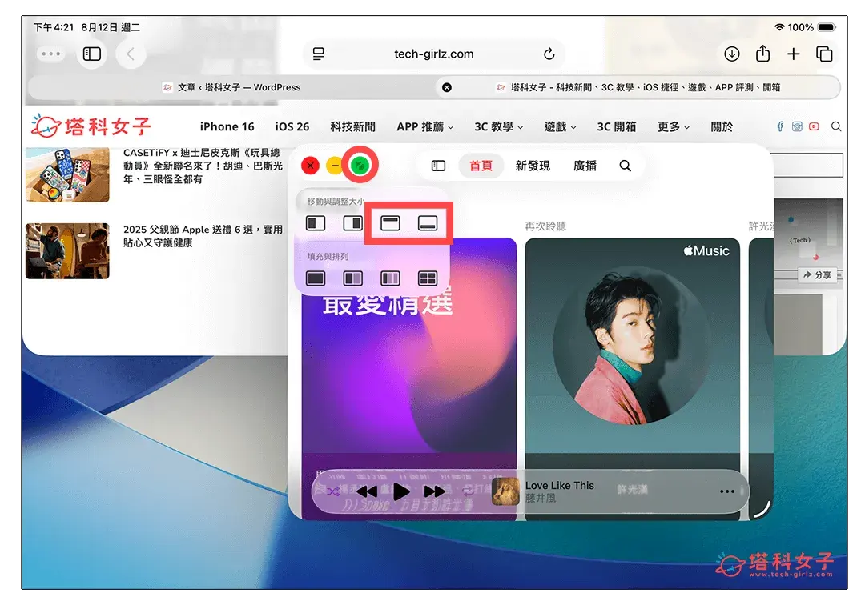Screen dimensions: 865x605
Task: Skip to previous track
Action: pos(367,491)
